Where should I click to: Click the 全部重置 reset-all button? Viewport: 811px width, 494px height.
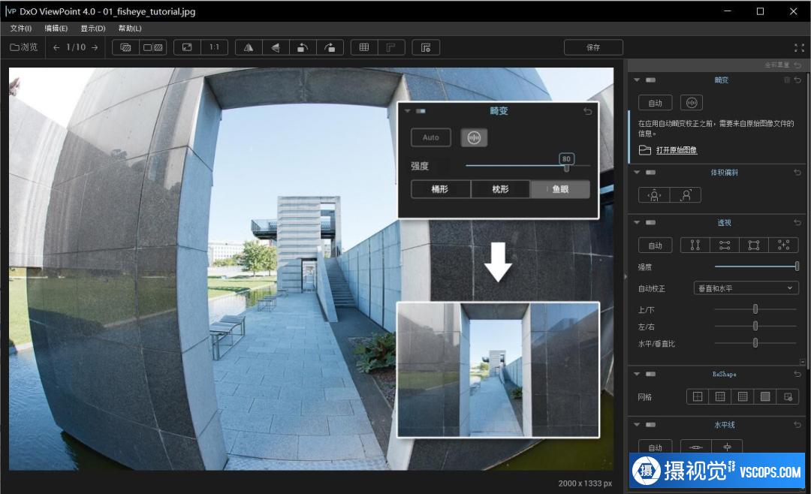782,65
